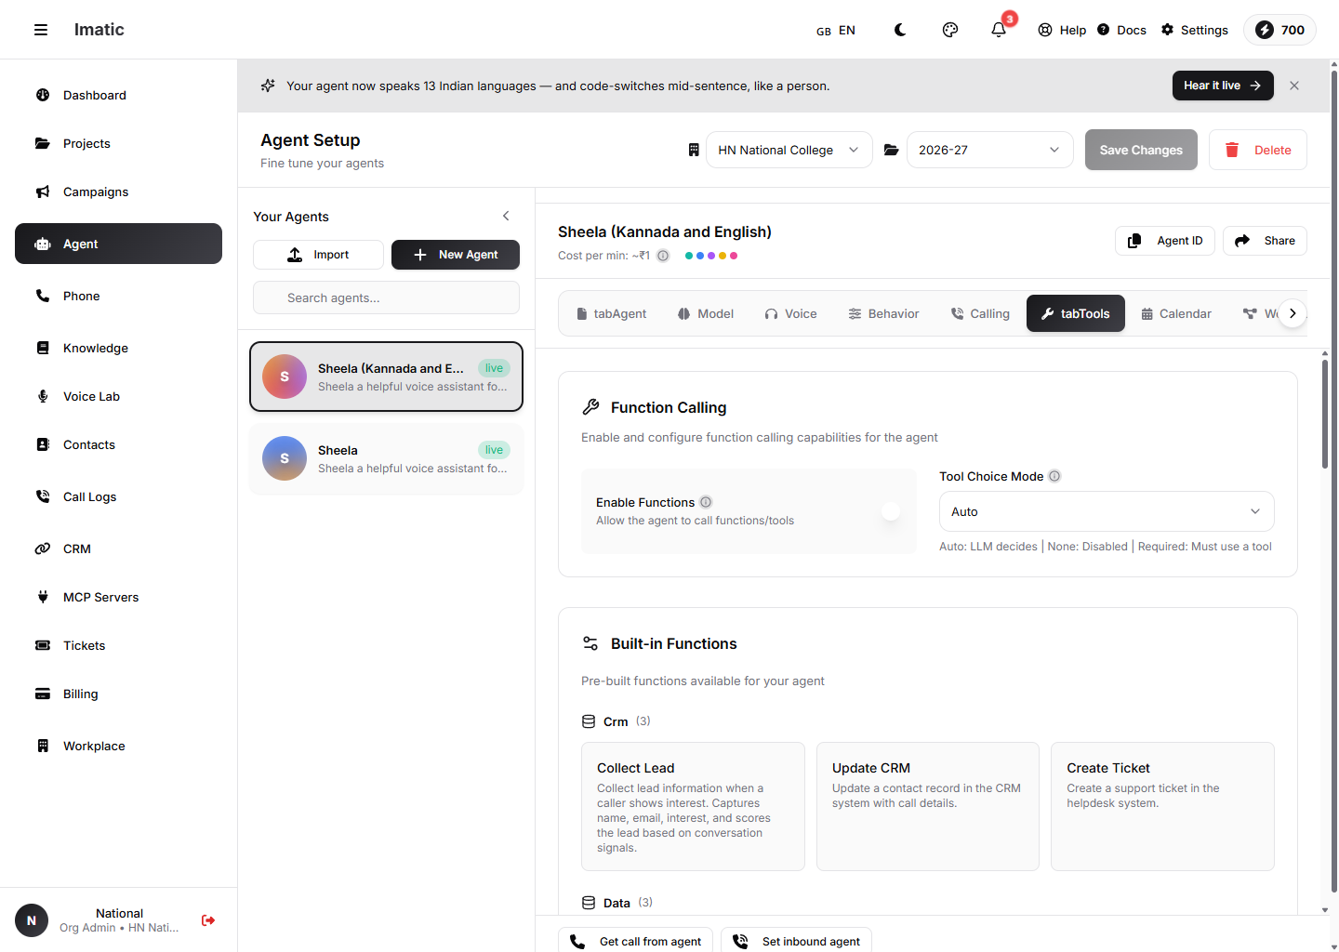The width and height of the screenshot is (1339, 952).
Task: Open the Calendar tab
Action: tap(1176, 313)
